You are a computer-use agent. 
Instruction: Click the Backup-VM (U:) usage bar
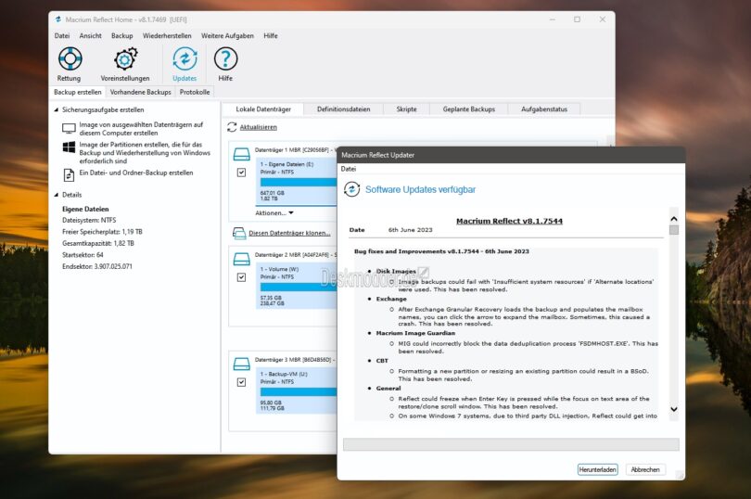299,391
